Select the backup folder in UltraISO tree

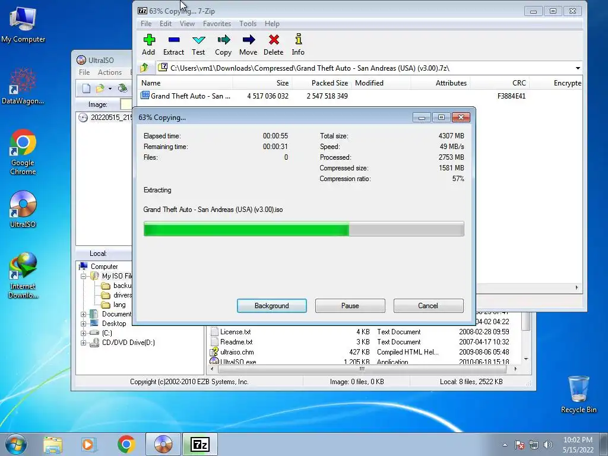(117, 286)
